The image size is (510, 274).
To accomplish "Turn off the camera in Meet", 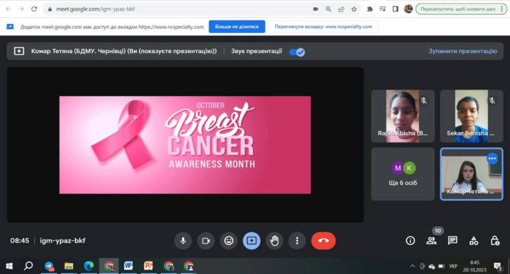I will pos(206,240).
